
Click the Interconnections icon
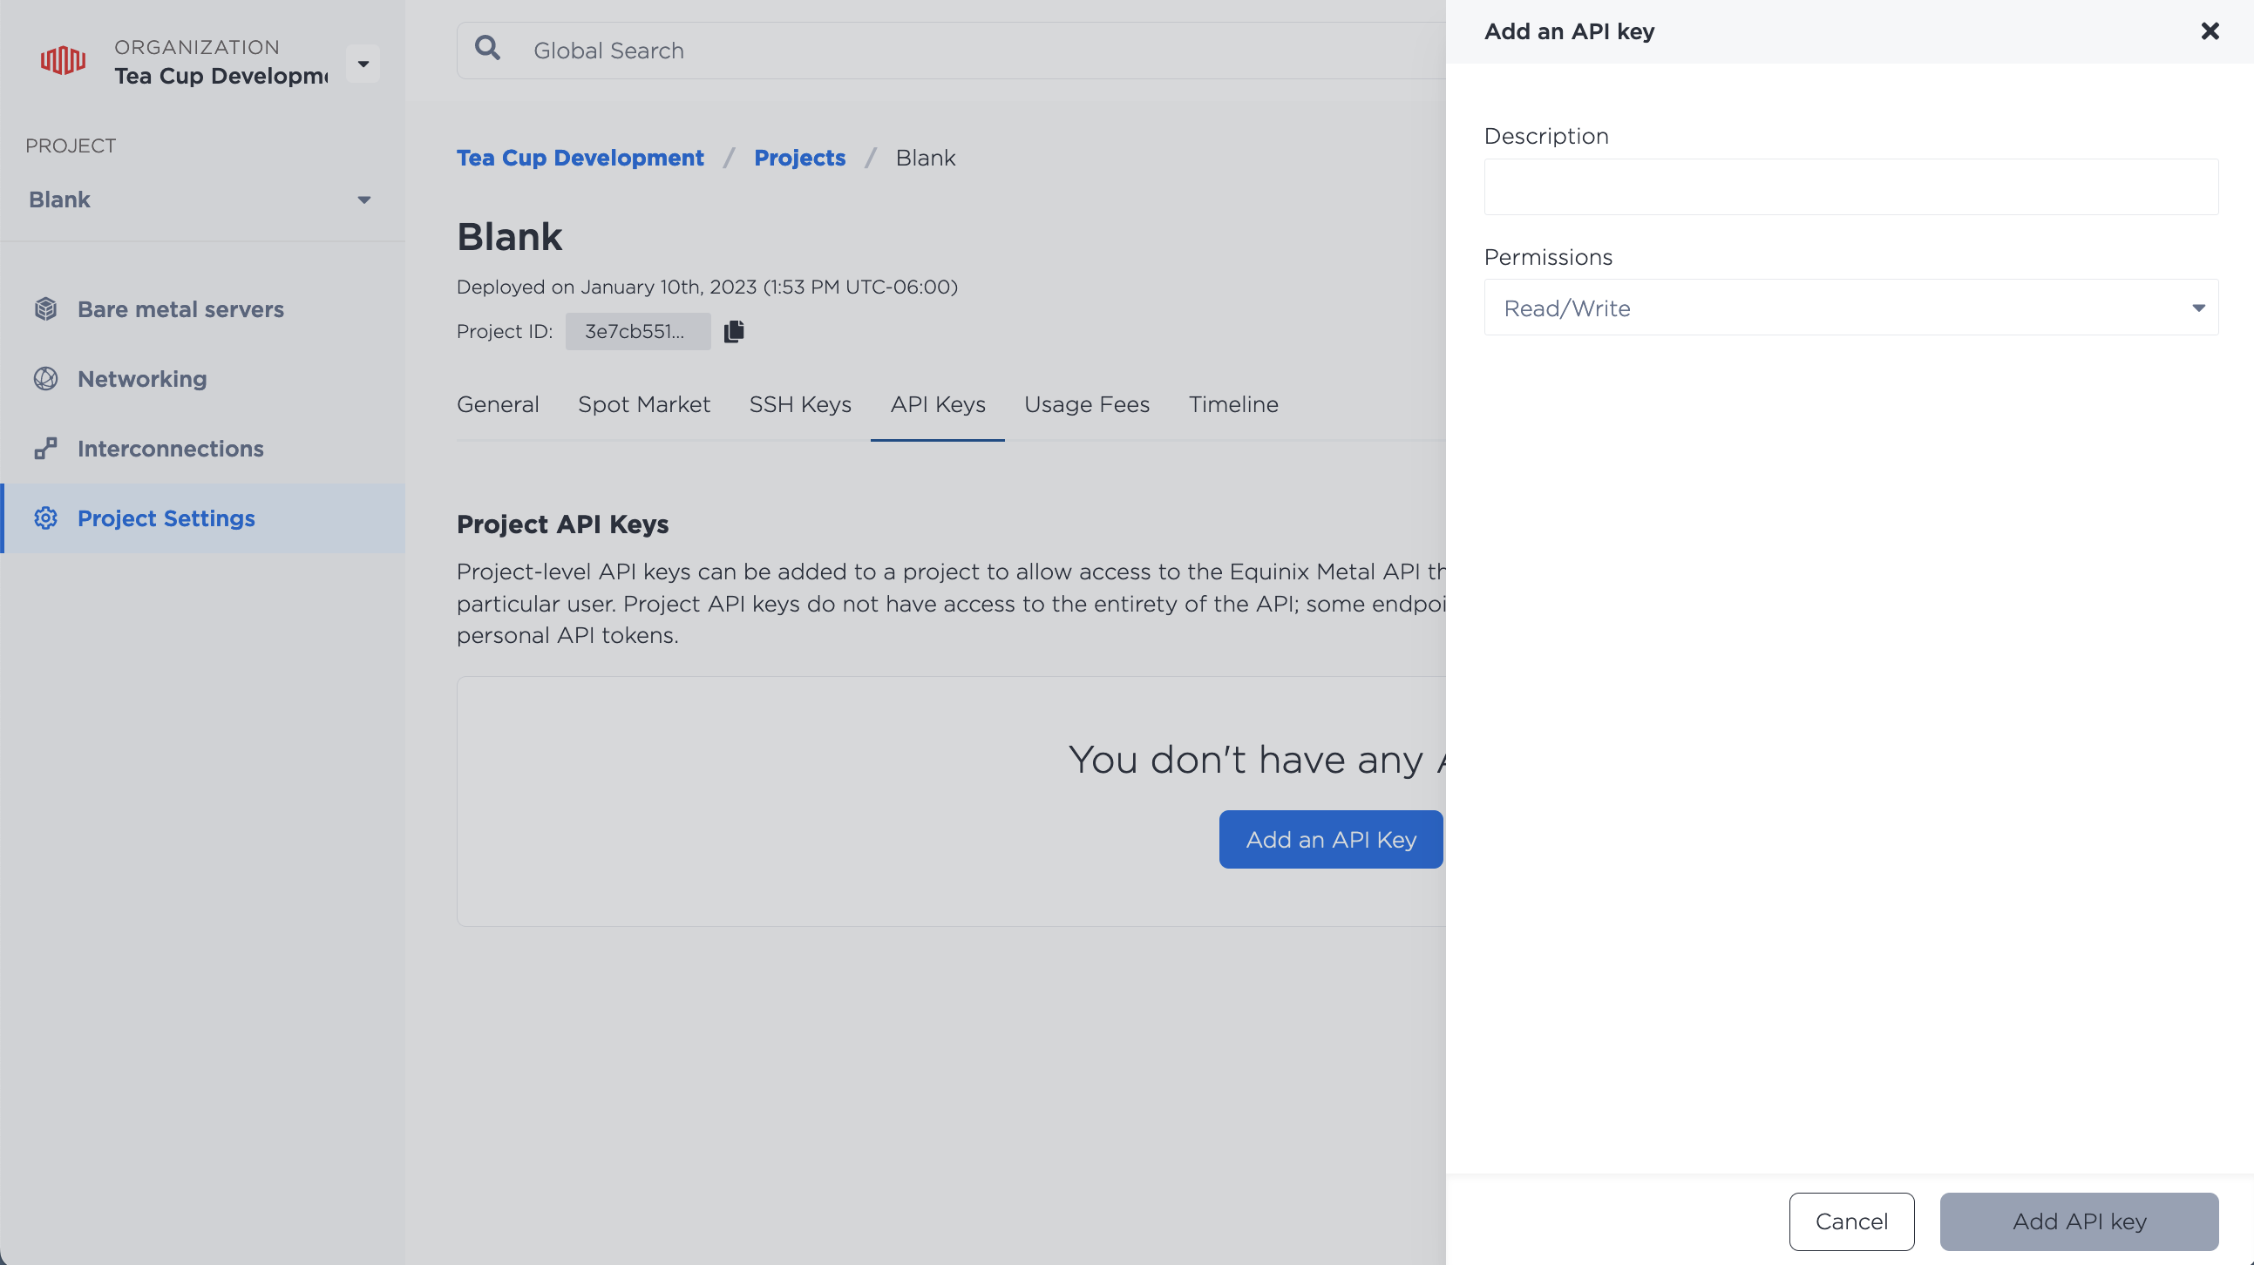point(45,449)
